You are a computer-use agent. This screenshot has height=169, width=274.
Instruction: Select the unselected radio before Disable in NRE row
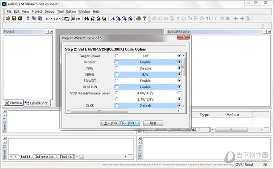click(x=116, y=68)
